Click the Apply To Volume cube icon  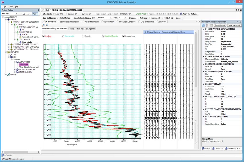tap(181, 14)
